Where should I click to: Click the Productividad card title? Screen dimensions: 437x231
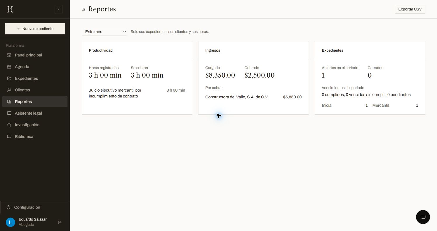(101, 50)
